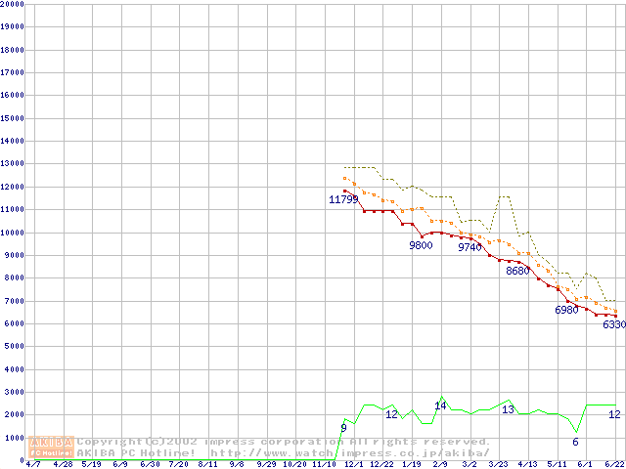Click the 4/7 date on the x-axis
626x469 pixels.
(33, 465)
